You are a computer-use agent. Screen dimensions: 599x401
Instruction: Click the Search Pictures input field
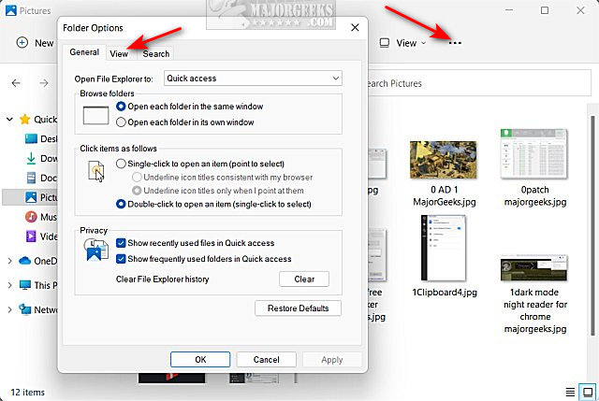477,83
